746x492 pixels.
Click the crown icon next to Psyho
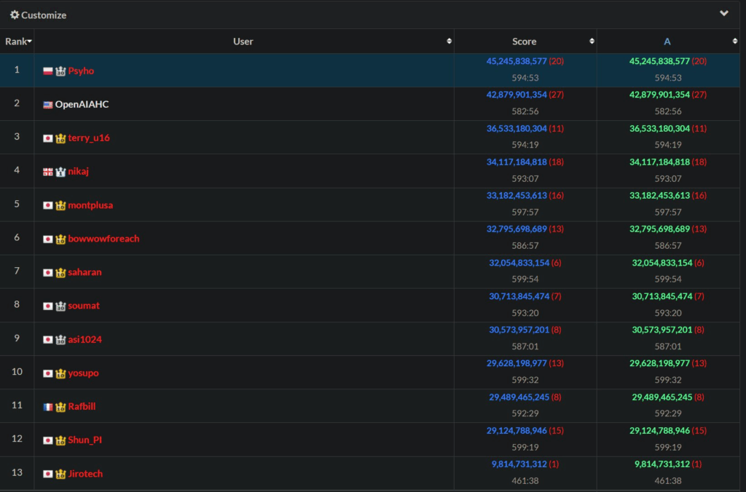60,71
